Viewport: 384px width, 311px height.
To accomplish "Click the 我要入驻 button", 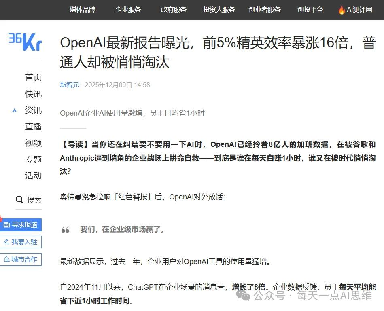I will click(21, 242).
